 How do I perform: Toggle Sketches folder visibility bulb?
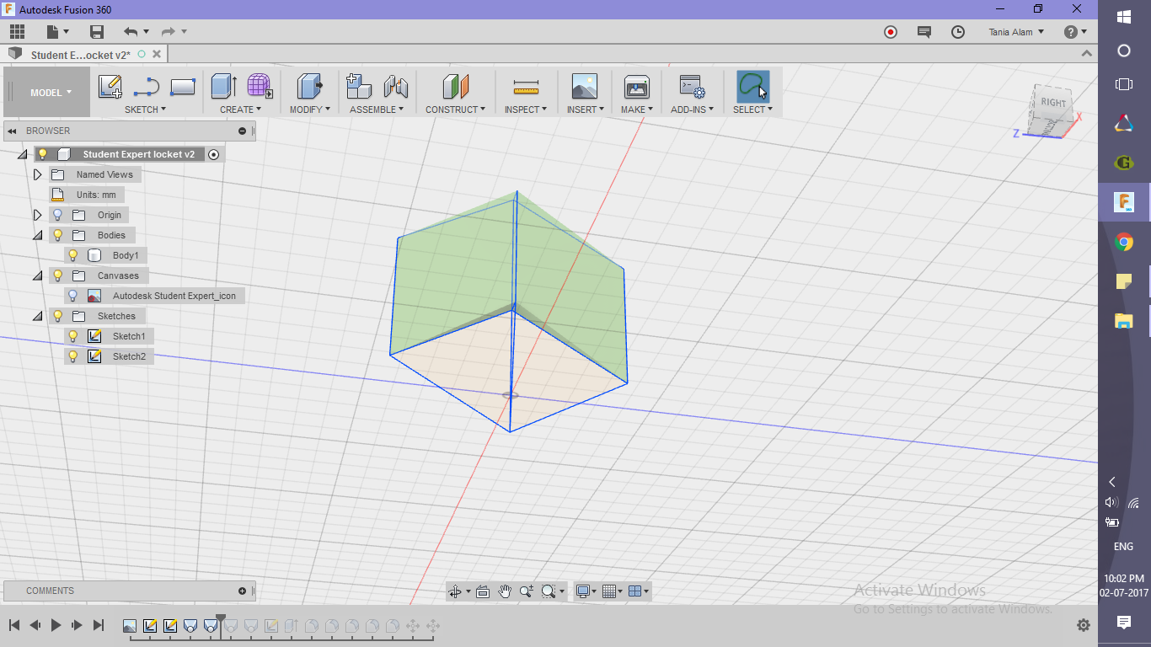tap(57, 316)
